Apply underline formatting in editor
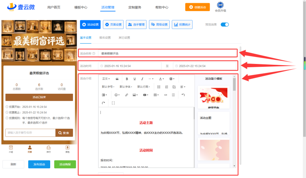Screen dimensions: 306x178 click(x=135, y=79)
